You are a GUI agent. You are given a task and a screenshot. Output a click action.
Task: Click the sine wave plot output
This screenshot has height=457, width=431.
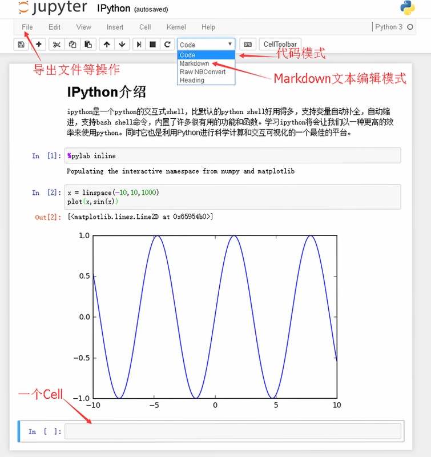pos(207,320)
